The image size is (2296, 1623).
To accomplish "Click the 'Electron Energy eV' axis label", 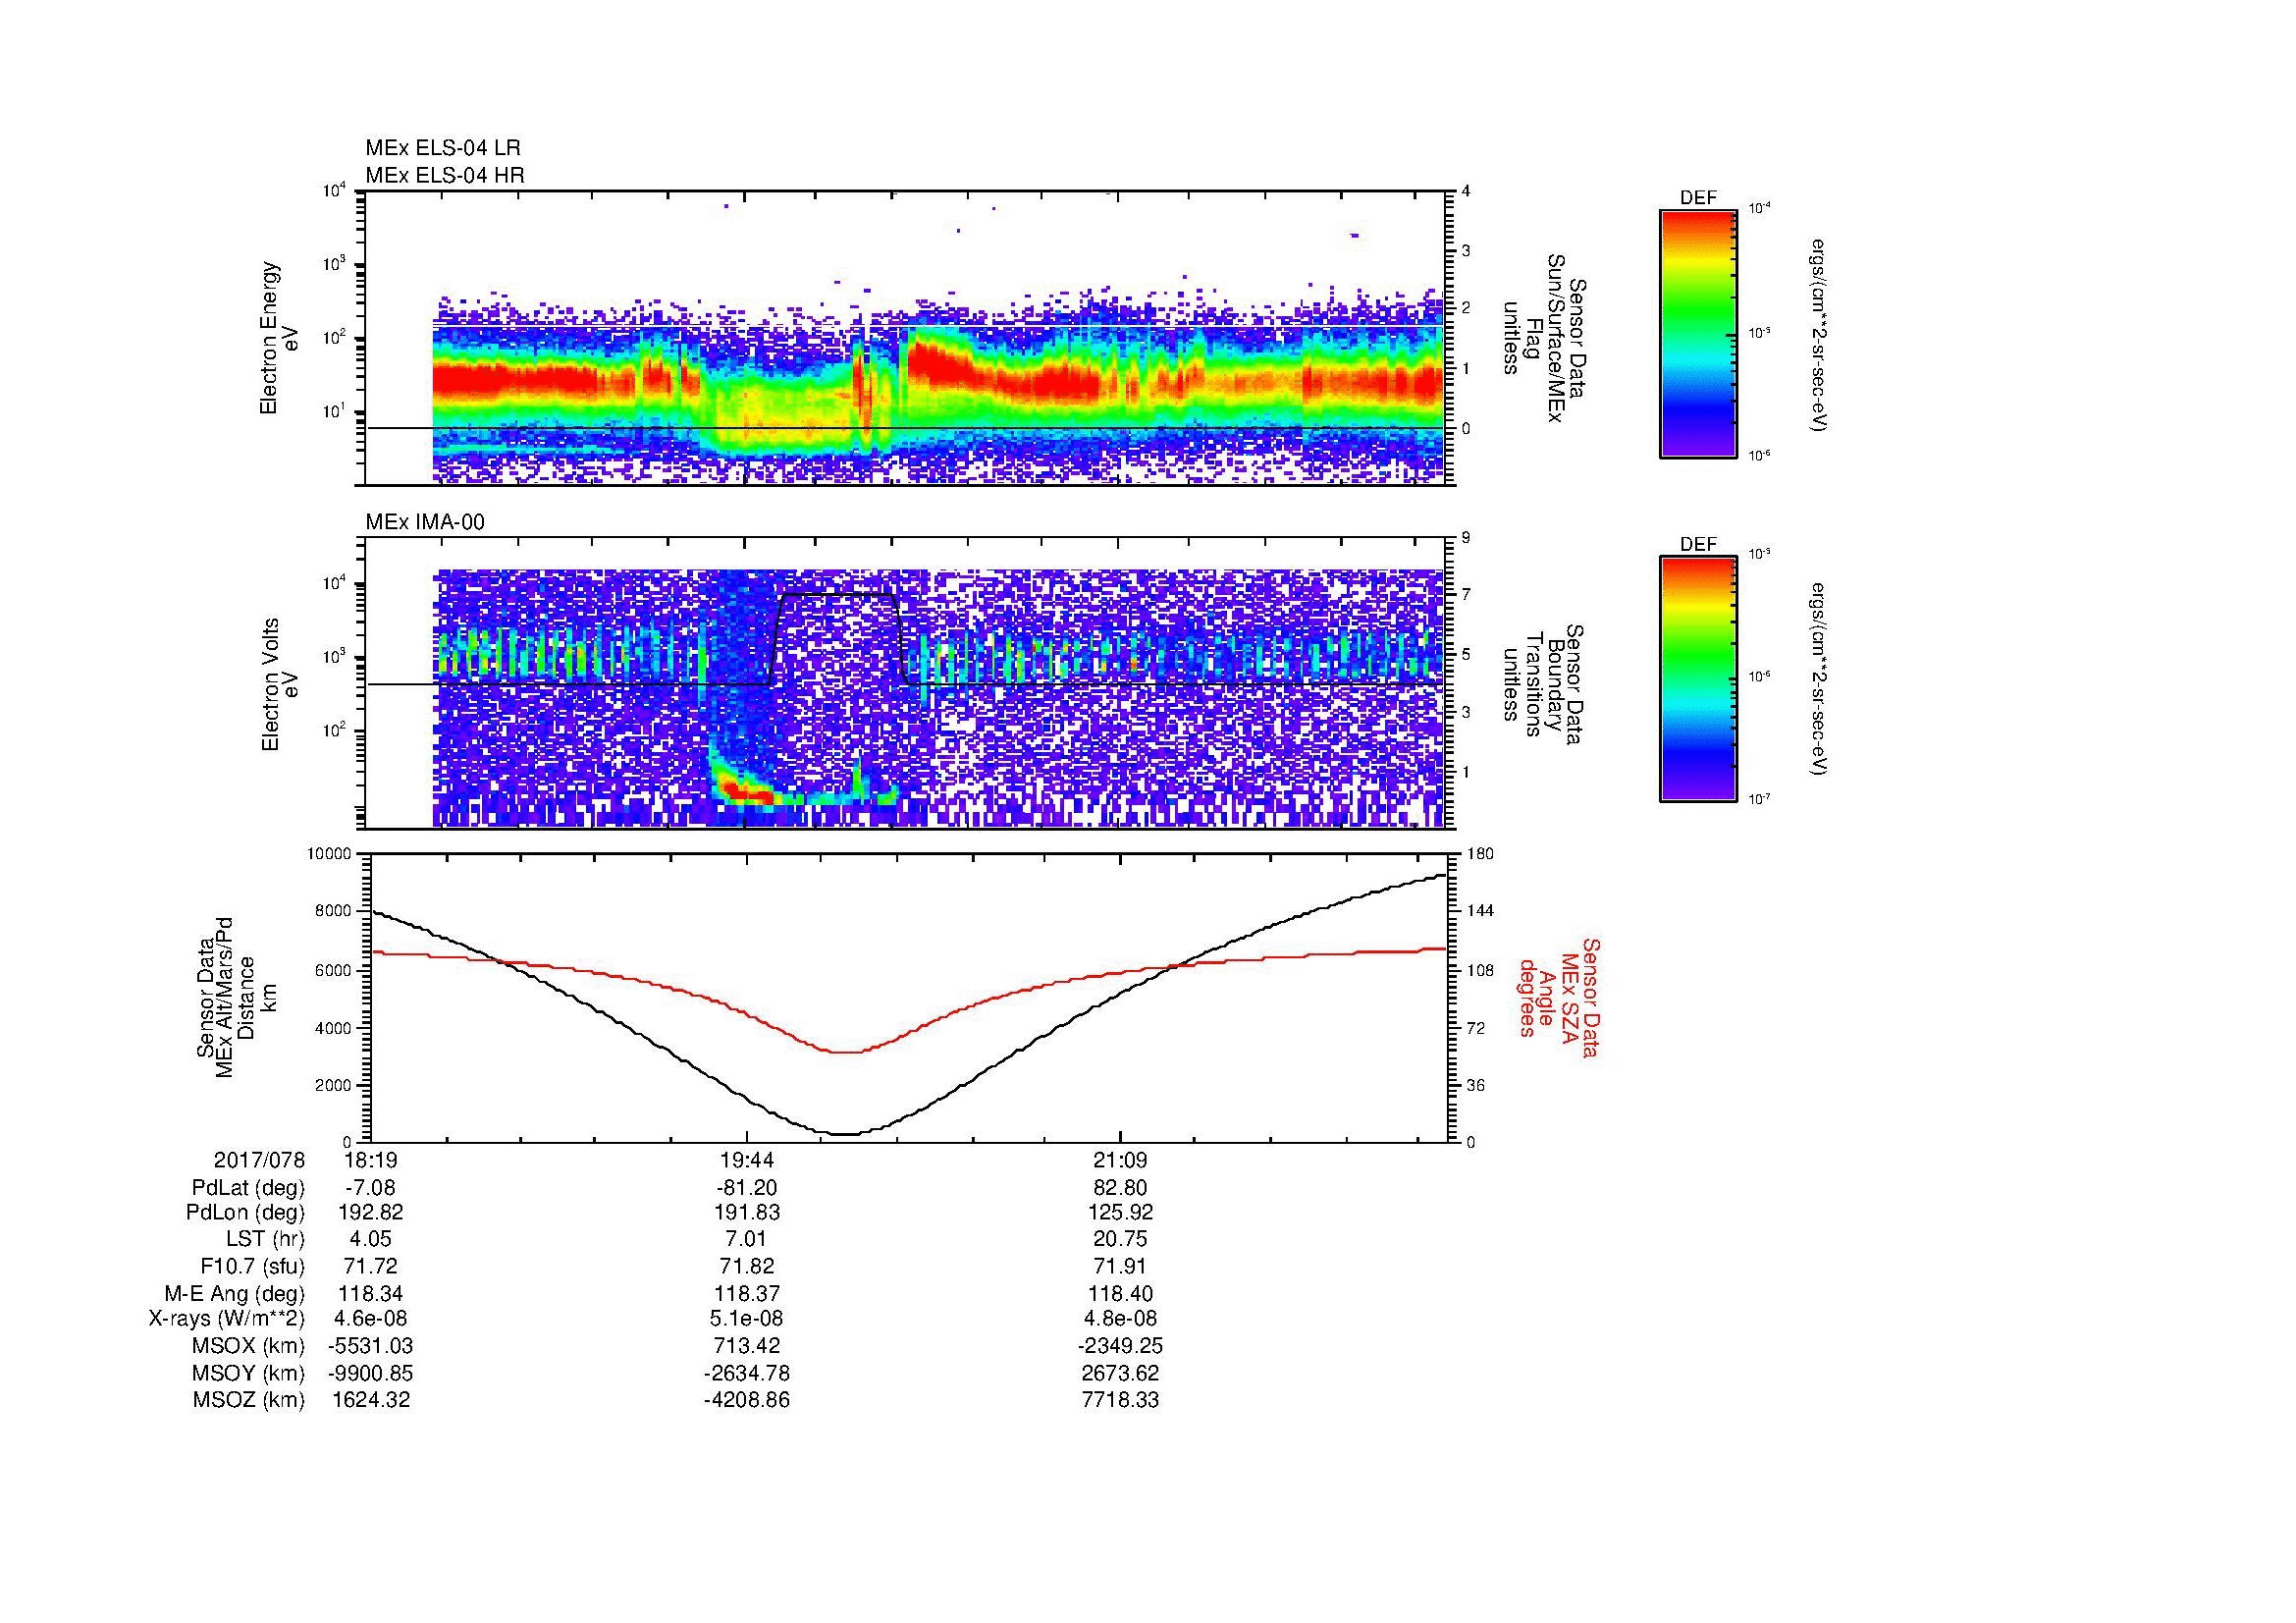I will pos(280,338).
